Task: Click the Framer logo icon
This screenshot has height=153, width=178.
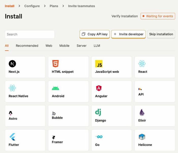Action: click(x=54, y=138)
